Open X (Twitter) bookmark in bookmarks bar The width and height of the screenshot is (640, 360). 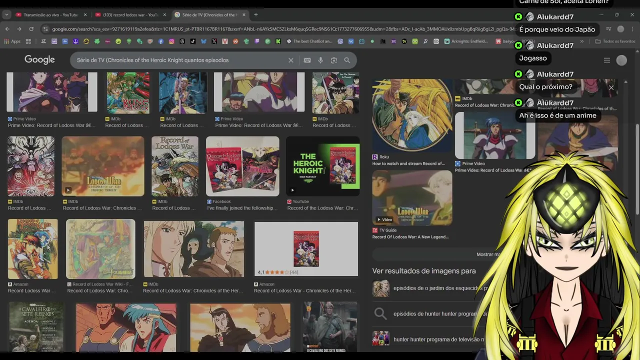click(214, 41)
